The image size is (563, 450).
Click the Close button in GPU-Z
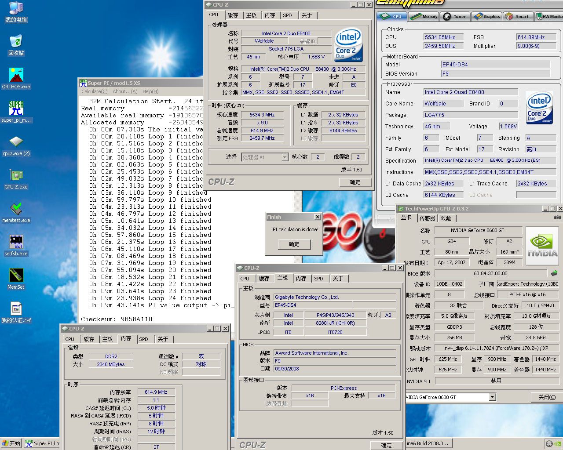[547, 397]
